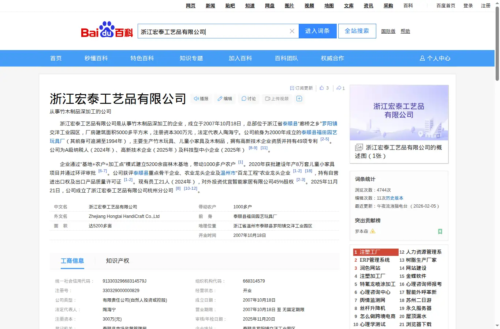500x329 pixels.
Task: Open the 视频 top link
Action: (x=309, y=5)
